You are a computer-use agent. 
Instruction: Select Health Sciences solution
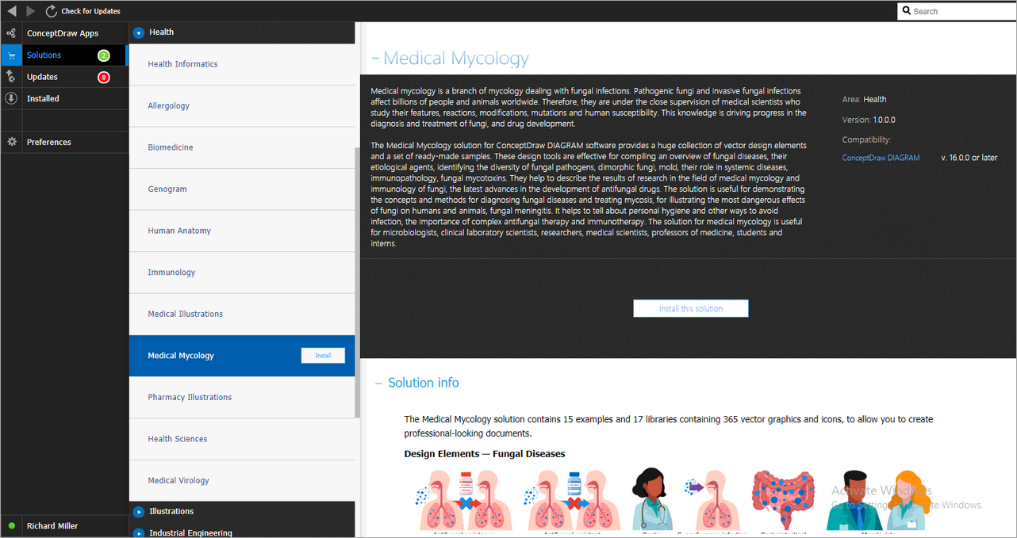pyautogui.click(x=242, y=439)
